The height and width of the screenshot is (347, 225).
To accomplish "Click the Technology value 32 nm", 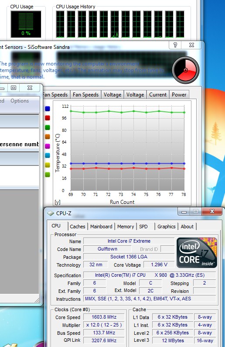I will click(95, 265).
